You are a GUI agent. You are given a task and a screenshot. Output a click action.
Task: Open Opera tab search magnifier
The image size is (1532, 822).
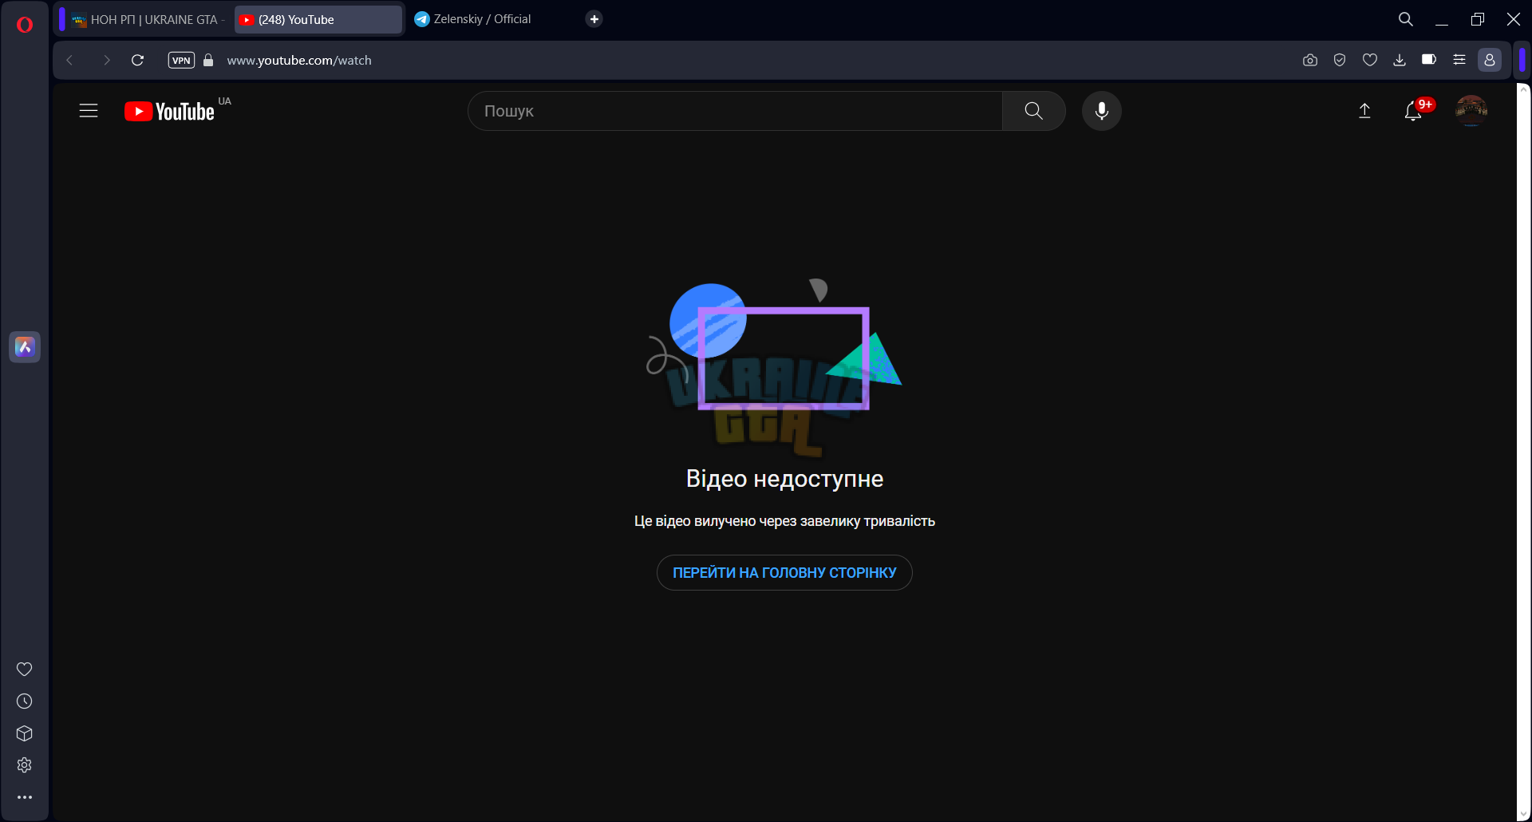(x=1406, y=19)
